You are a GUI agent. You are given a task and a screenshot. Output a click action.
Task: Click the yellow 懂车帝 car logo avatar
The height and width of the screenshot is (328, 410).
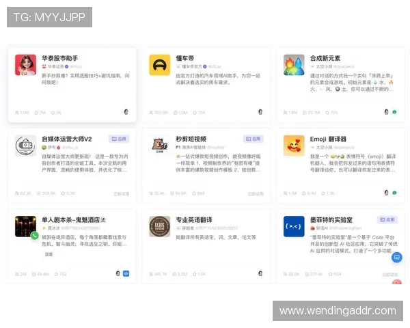[x=159, y=65]
